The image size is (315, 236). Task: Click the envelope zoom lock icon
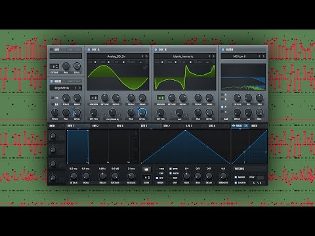click(136, 133)
